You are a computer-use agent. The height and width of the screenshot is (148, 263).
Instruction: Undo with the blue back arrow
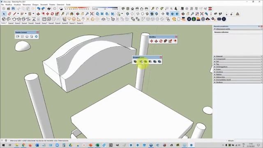[39, 9]
